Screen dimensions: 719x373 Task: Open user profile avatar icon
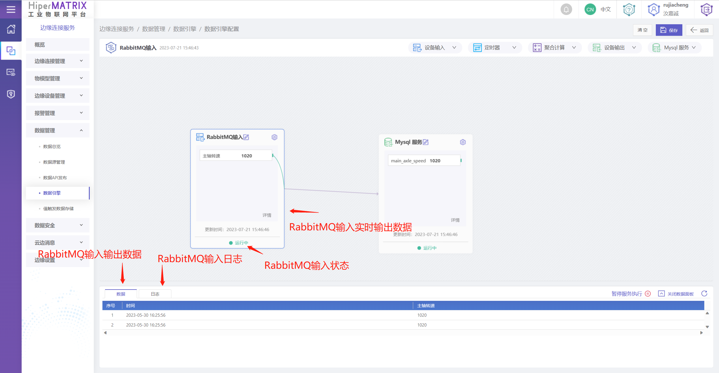654,10
